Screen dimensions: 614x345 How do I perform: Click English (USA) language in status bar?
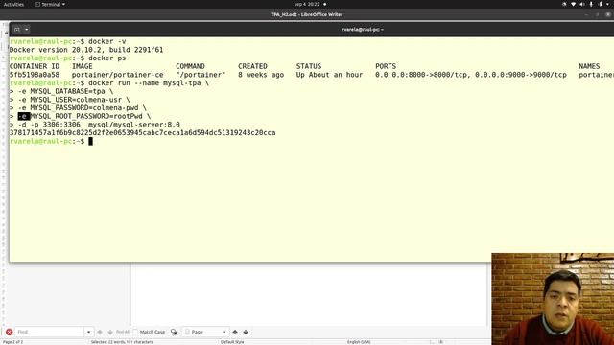pyautogui.click(x=359, y=342)
